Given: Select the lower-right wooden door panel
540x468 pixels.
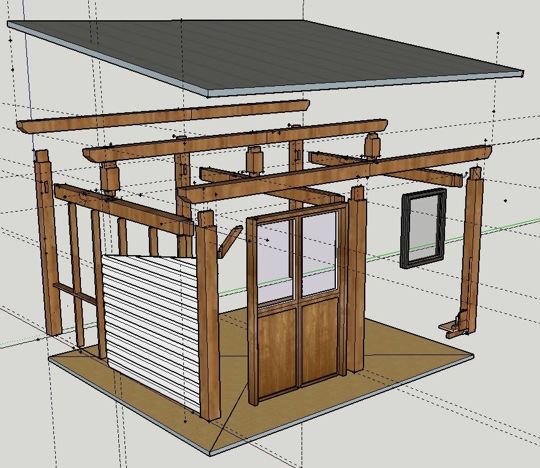Looking at the screenshot, I should pyautogui.click(x=321, y=339).
